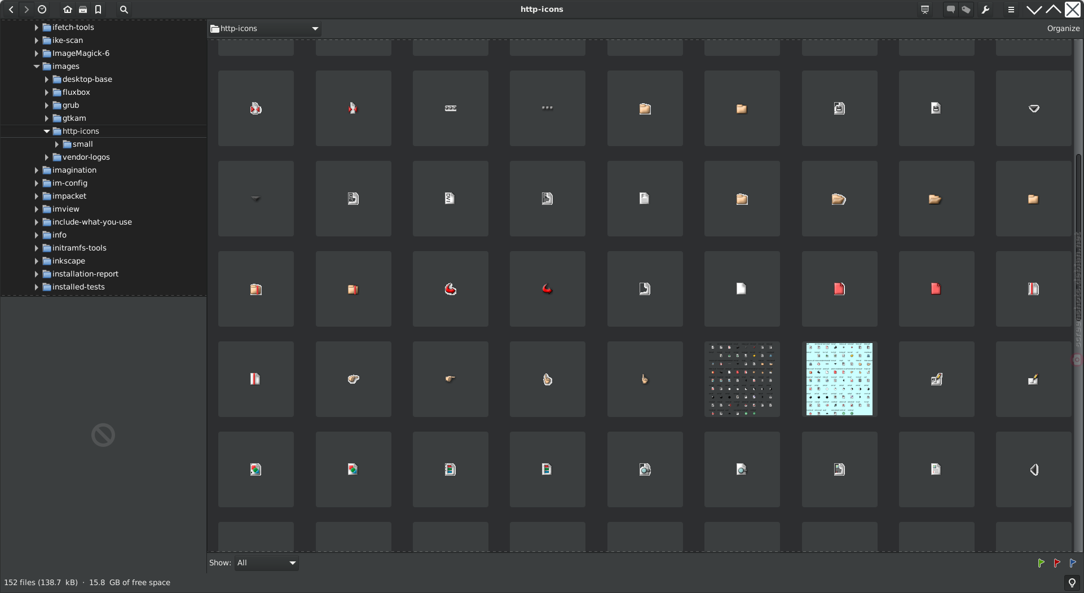Go back to the previous location
This screenshot has height=593, width=1084.
11,10
